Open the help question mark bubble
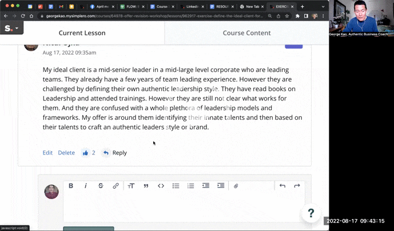394x231 pixels. click(x=311, y=213)
